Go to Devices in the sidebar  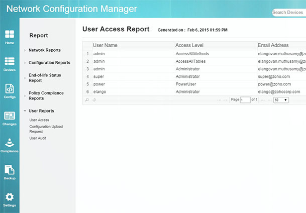click(x=10, y=63)
